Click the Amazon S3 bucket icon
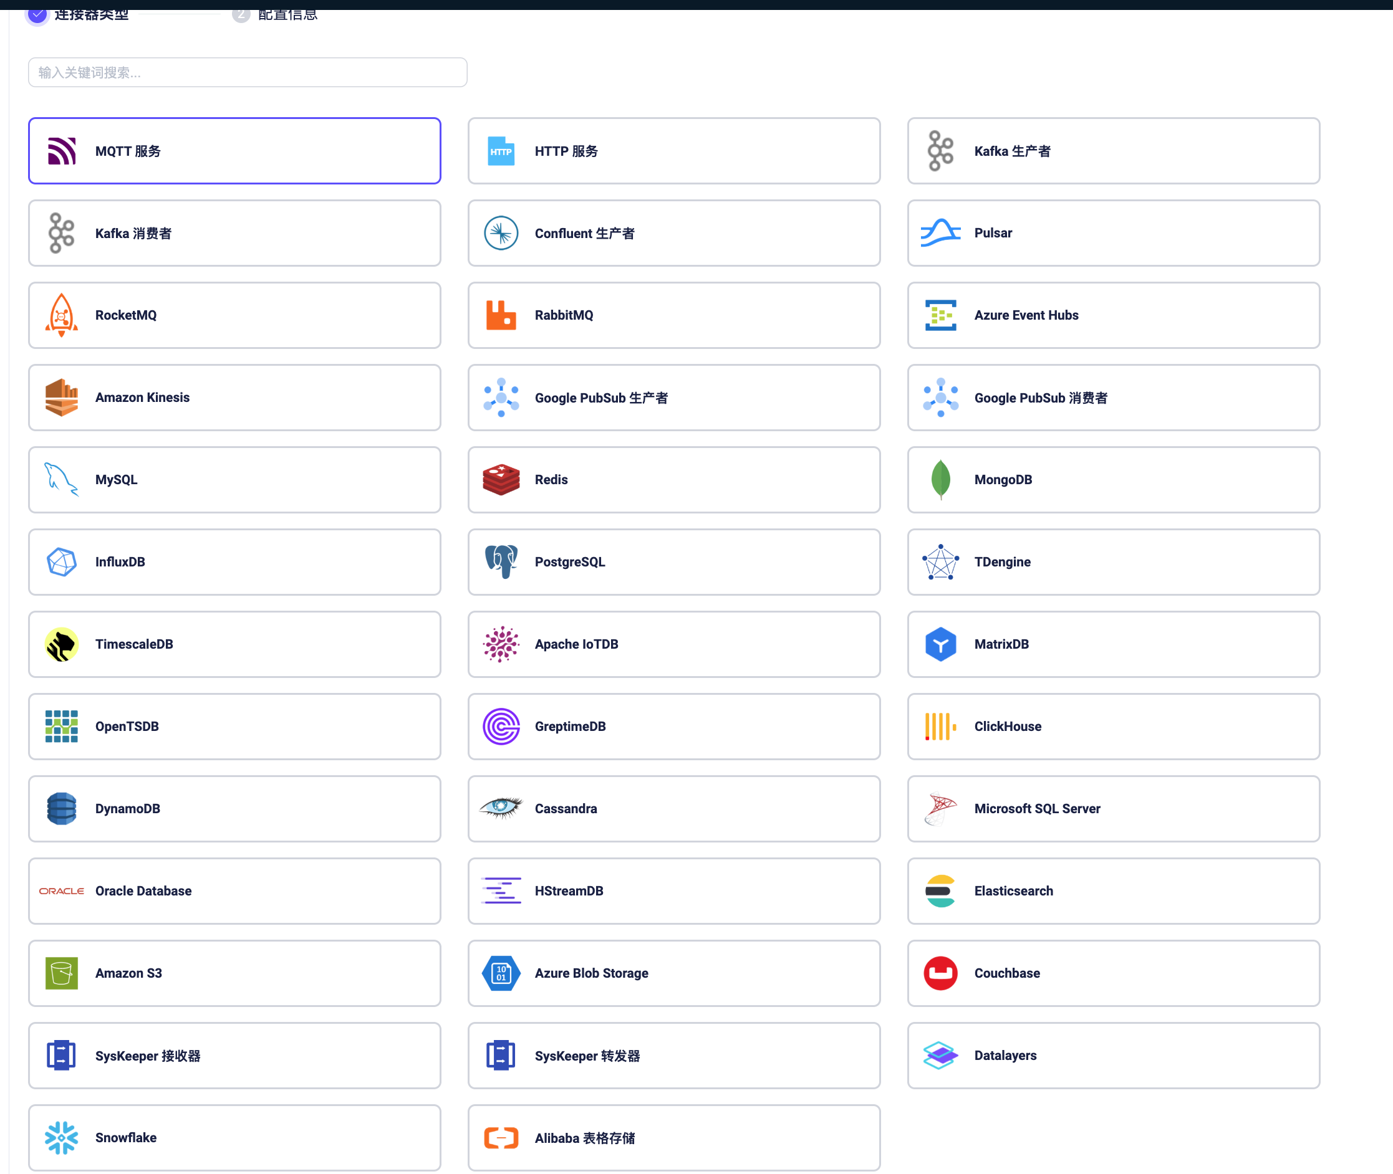 [61, 973]
